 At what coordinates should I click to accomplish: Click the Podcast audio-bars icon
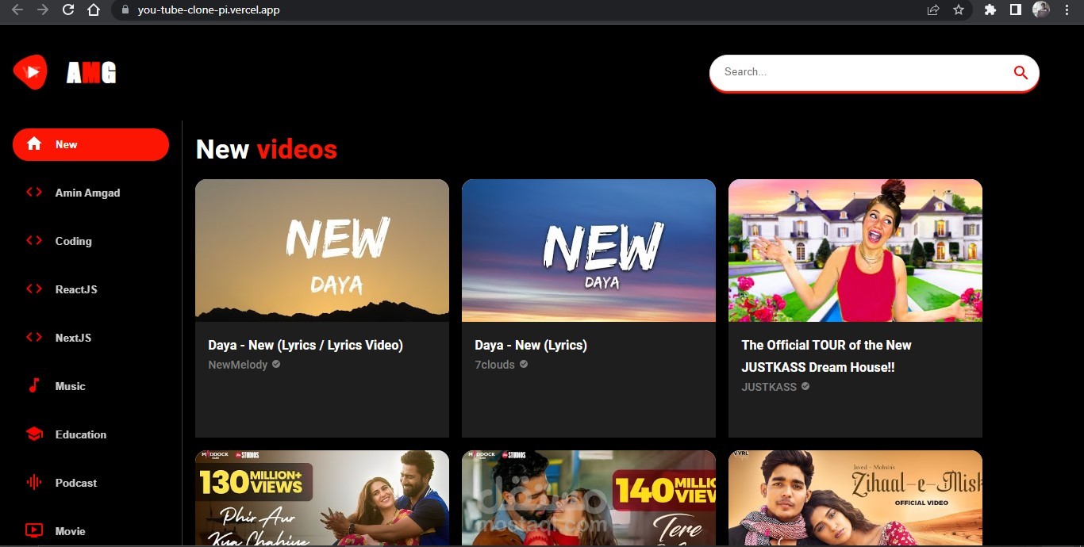coord(33,482)
